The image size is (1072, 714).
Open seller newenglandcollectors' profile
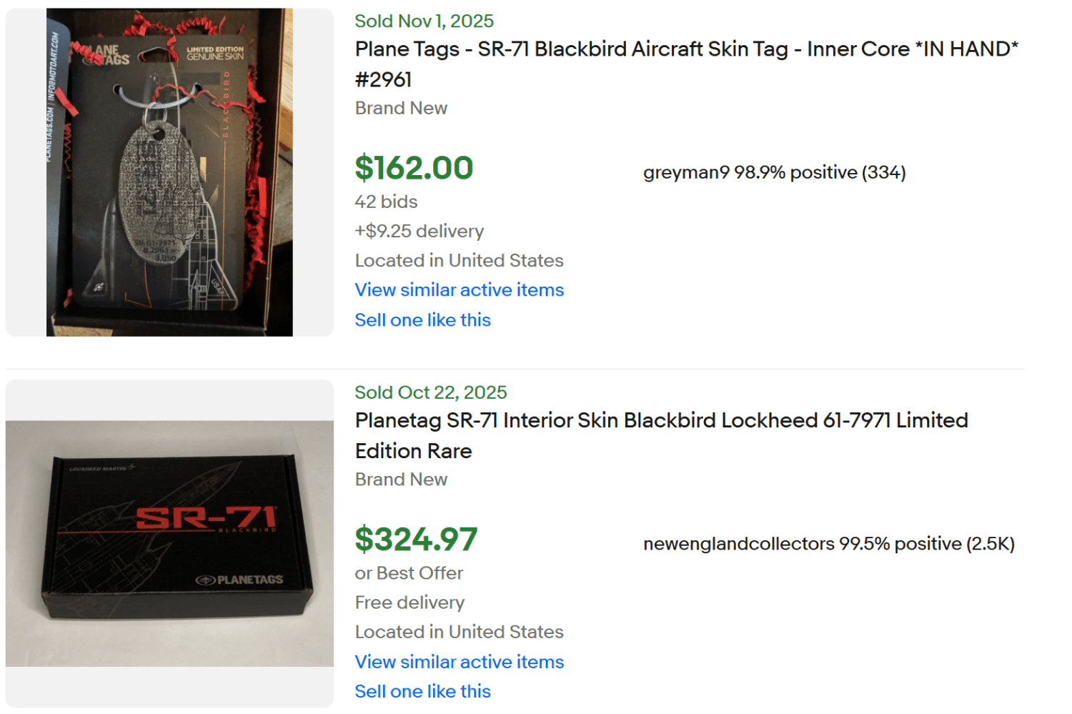[733, 543]
